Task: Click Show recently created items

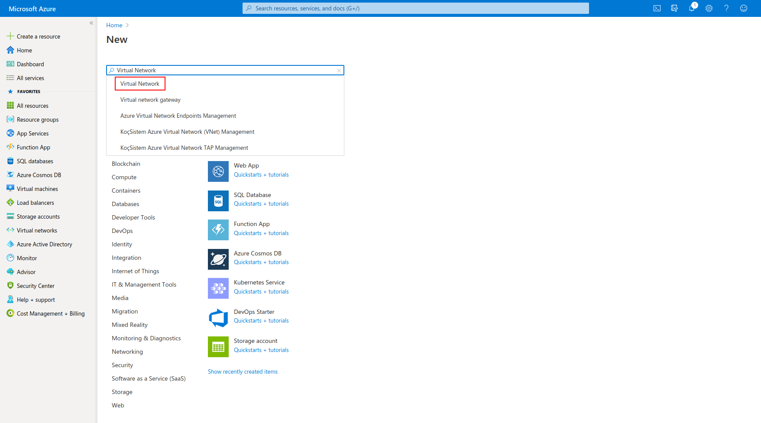Action: [x=243, y=371]
